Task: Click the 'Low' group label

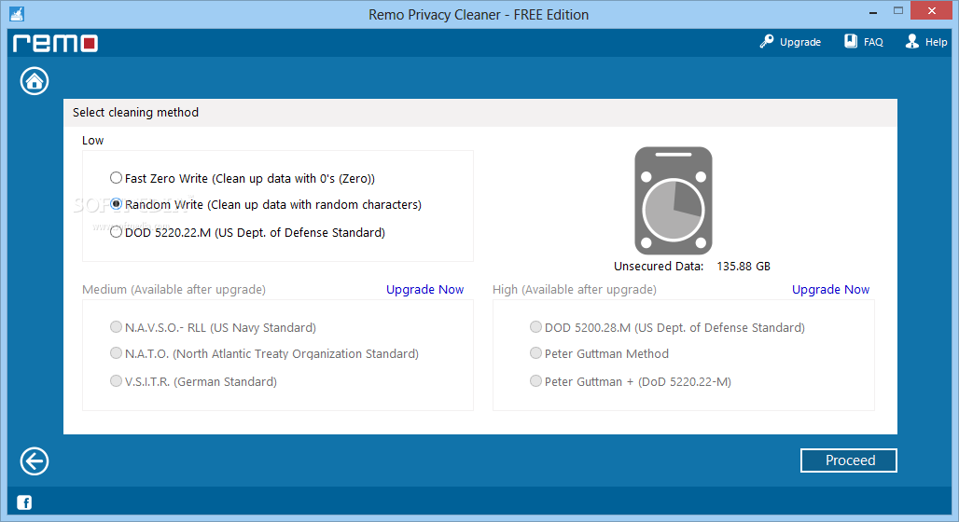Action: 93,141
